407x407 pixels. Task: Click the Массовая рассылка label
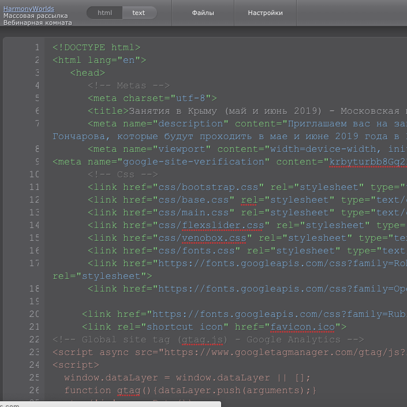(35, 16)
